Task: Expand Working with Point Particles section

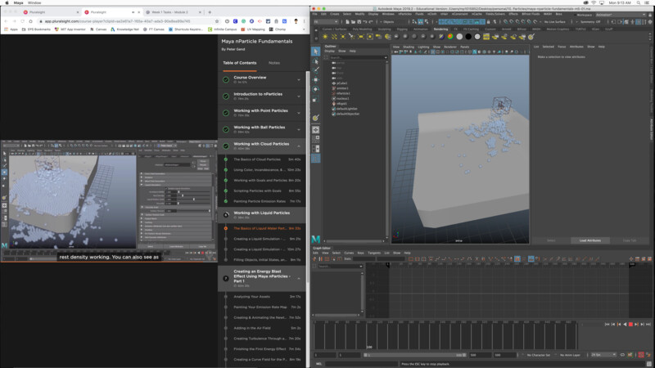Action: pos(299,112)
